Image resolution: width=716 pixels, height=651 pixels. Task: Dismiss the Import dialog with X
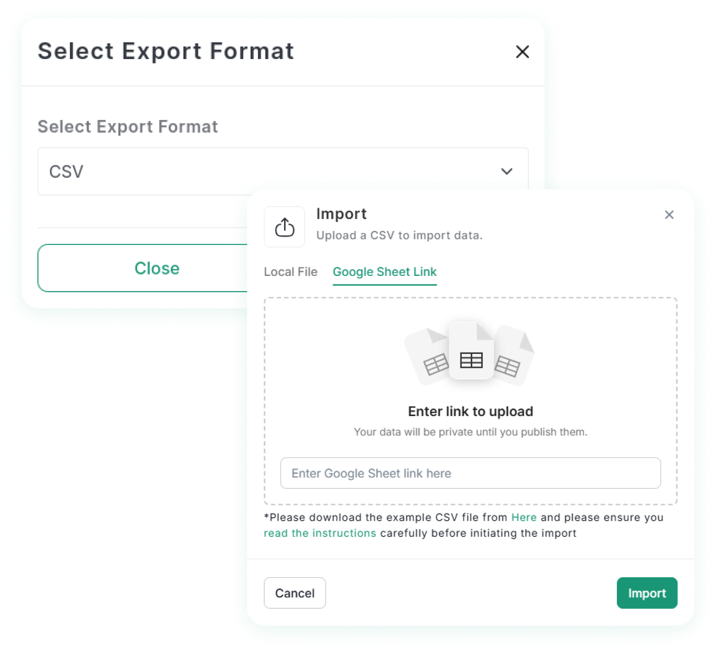pyautogui.click(x=669, y=215)
